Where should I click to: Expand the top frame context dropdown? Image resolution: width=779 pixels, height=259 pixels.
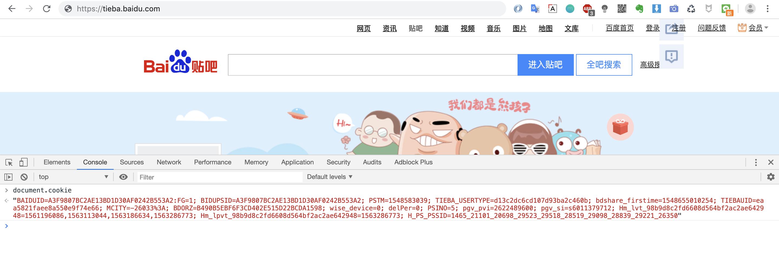click(x=73, y=177)
